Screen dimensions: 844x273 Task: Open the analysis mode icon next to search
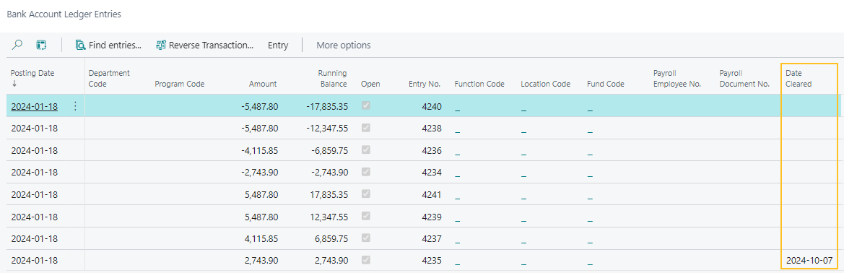41,45
